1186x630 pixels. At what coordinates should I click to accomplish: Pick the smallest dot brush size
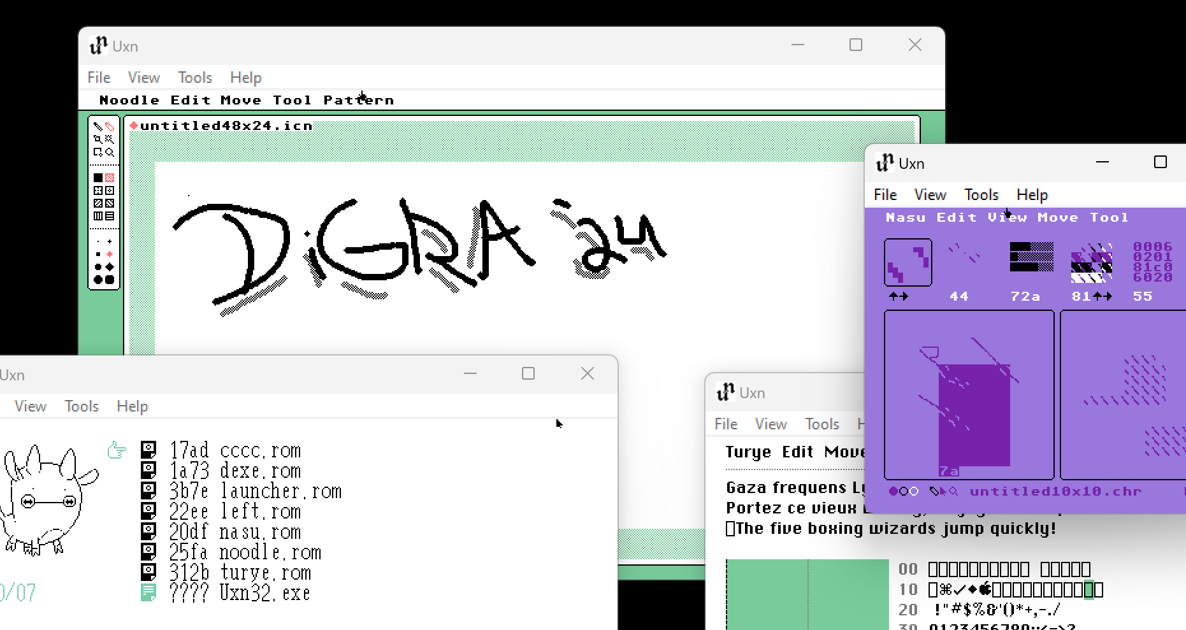coord(98,241)
